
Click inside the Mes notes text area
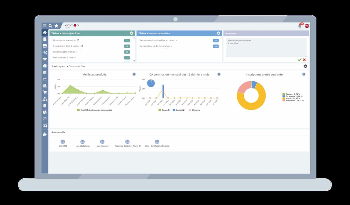point(266,49)
